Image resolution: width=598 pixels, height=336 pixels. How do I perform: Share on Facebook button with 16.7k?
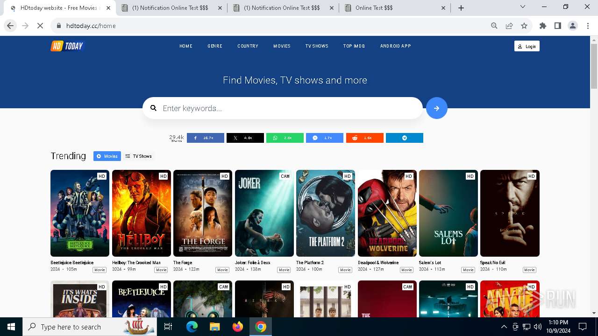point(205,138)
